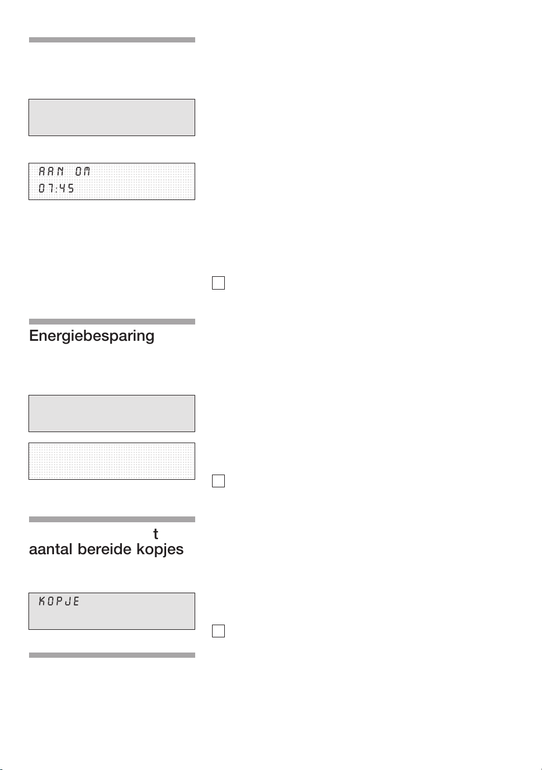Select the blank gray display above the AAN OM display
The height and width of the screenshot is (770, 542).
coord(112,117)
